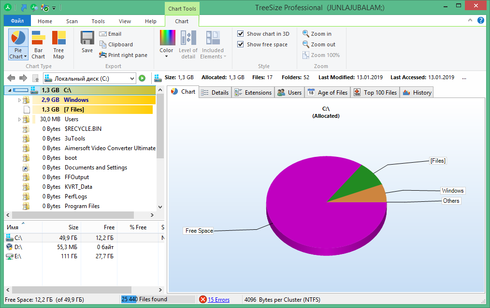The height and width of the screenshot is (308, 490).
Task: Open the View ribbon tab
Action: (x=125, y=21)
